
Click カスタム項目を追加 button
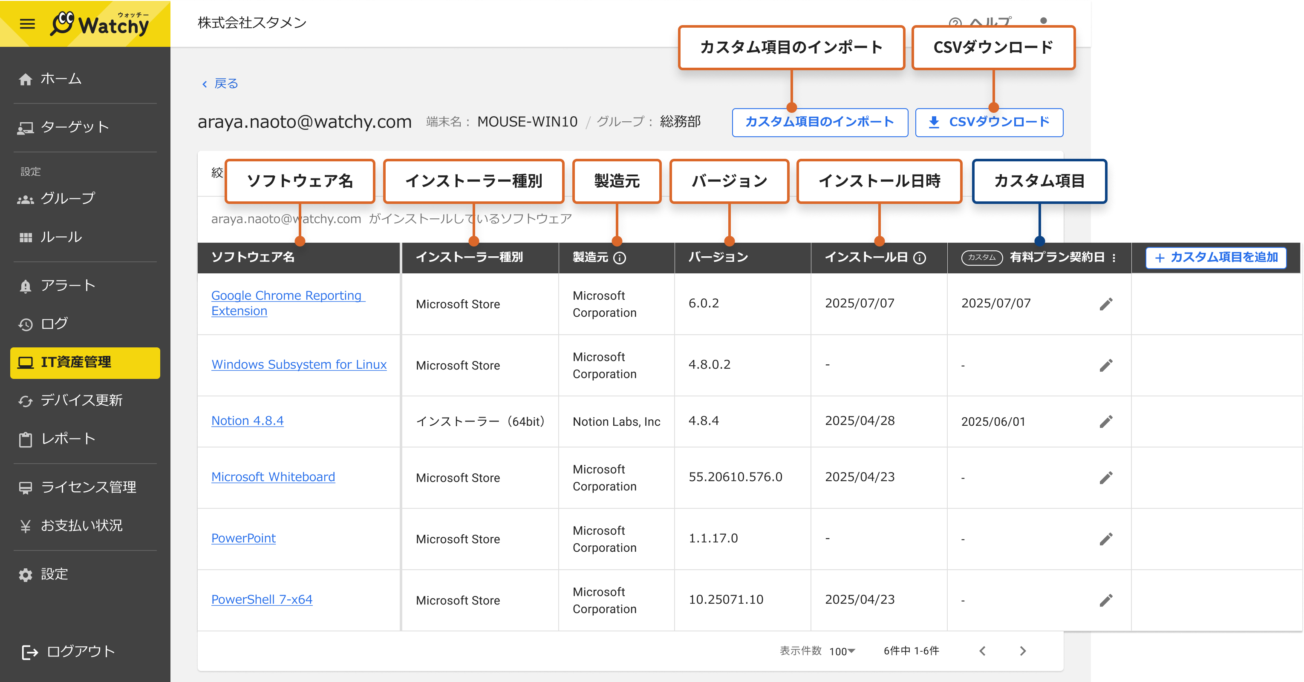point(1215,257)
